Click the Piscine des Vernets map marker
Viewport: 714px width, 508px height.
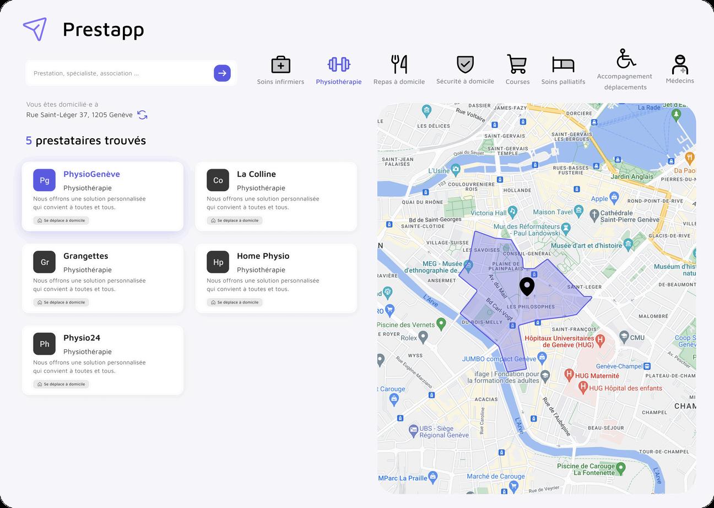coord(441,323)
